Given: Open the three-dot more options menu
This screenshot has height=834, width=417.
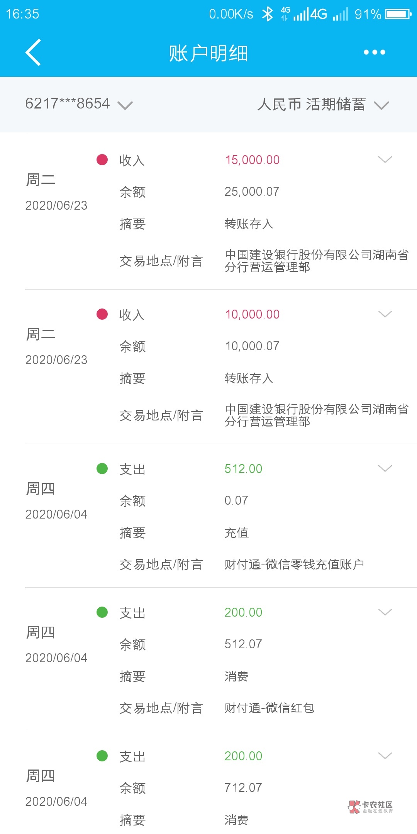Looking at the screenshot, I should click(x=374, y=53).
